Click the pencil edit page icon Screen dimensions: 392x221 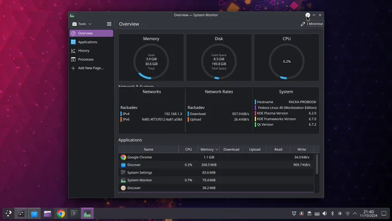(303, 24)
